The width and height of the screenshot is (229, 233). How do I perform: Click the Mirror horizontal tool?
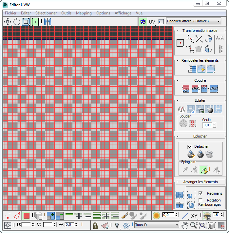tap(48, 22)
